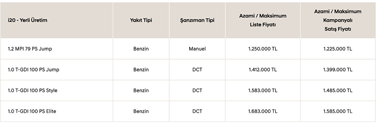Click the "Yakıt Tipi" column header
Image resolution: width=376 pixels, height=125 pixels.
(141, 20)
